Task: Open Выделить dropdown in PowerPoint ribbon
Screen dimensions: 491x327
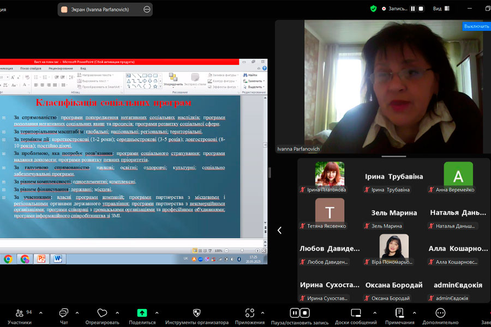Action: (254, 87)
